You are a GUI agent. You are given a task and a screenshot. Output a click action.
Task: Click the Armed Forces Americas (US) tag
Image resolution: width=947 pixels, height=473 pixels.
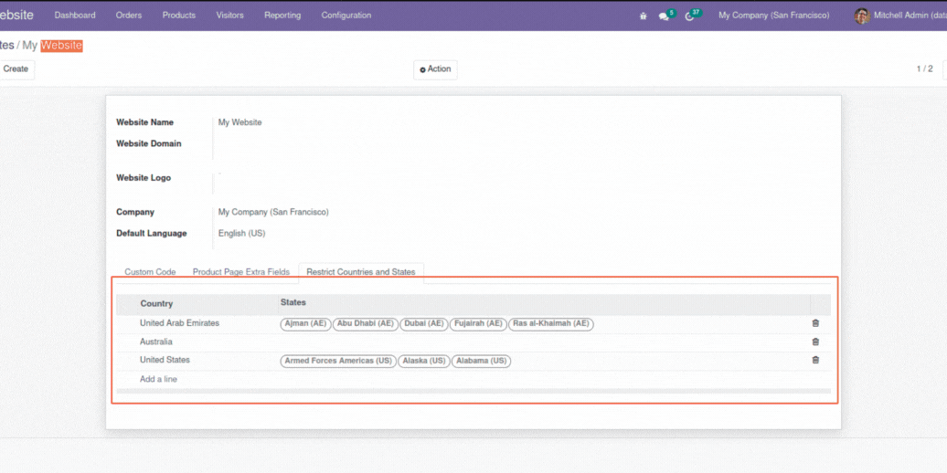[338, 362]
